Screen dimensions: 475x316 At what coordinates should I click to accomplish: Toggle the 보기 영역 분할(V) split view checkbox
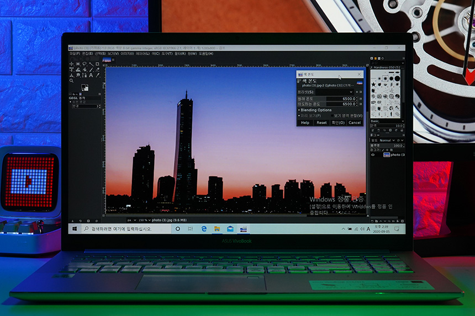coord(332,115)
